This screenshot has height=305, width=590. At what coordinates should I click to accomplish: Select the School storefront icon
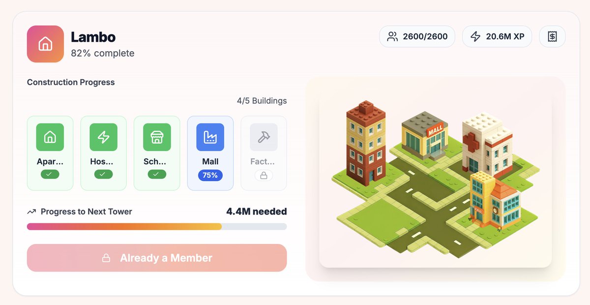(157, 137)
